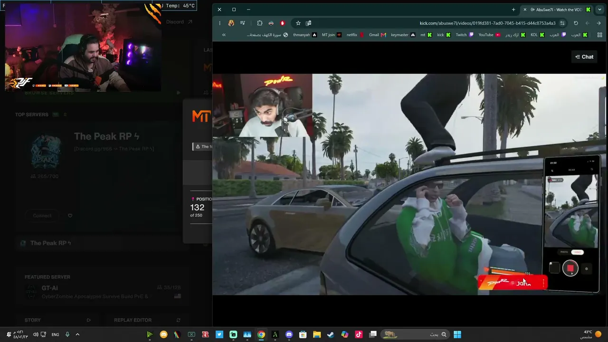Open the keymaster bookmark

point(403,35)
